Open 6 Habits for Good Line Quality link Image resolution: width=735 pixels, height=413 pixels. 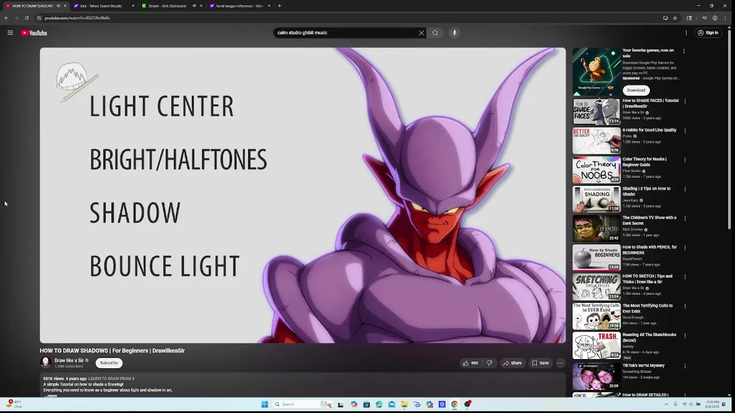click(x=649, y=130)
